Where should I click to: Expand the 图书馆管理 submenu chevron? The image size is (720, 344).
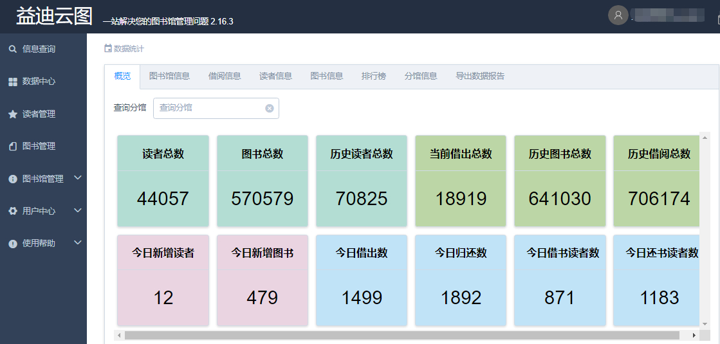78,177
